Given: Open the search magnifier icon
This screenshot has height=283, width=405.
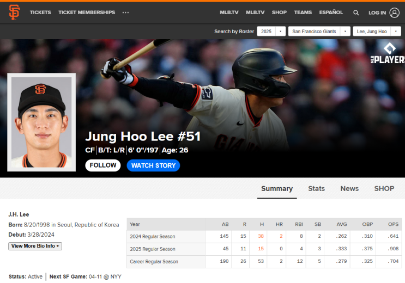Looking at the screenshot, I should pyautogui.click(x=356, y=13).
